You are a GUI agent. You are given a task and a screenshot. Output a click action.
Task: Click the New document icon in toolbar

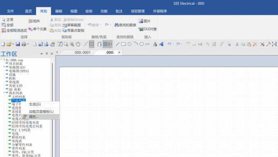3,44
